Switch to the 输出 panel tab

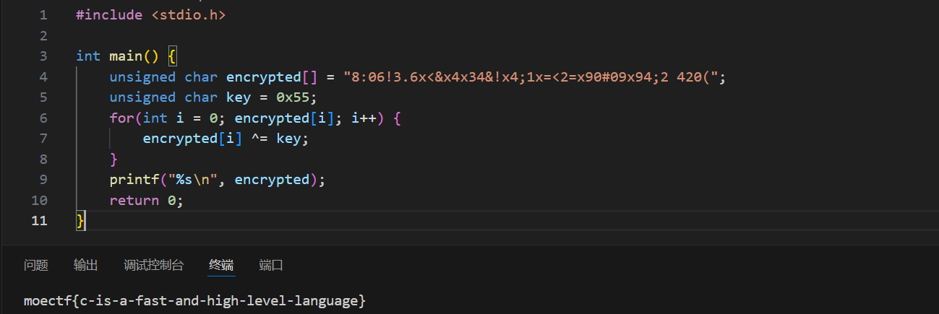pyautogui.click(x=85, y=265)
